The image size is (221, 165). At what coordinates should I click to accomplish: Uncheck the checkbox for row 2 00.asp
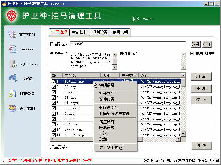click(x=54, y=87)
